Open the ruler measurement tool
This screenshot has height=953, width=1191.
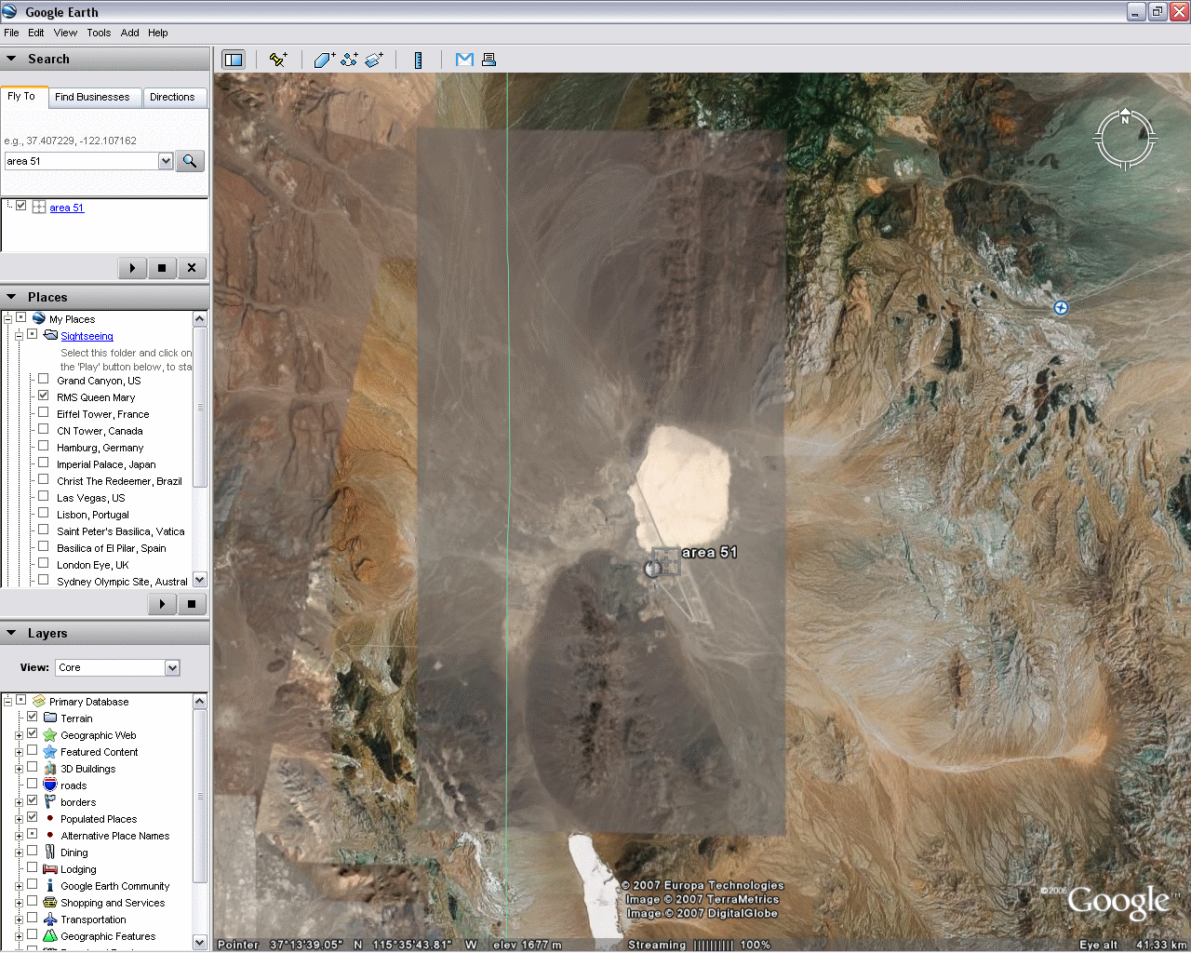click(x=419, y=60)
